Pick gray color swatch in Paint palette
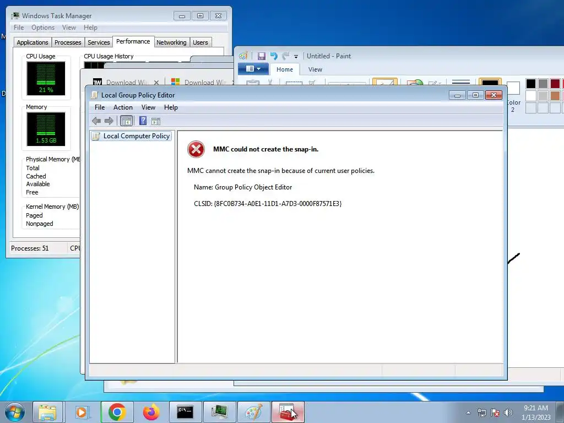The width and height of the screenshot is (564, 423). coord(543,84)
